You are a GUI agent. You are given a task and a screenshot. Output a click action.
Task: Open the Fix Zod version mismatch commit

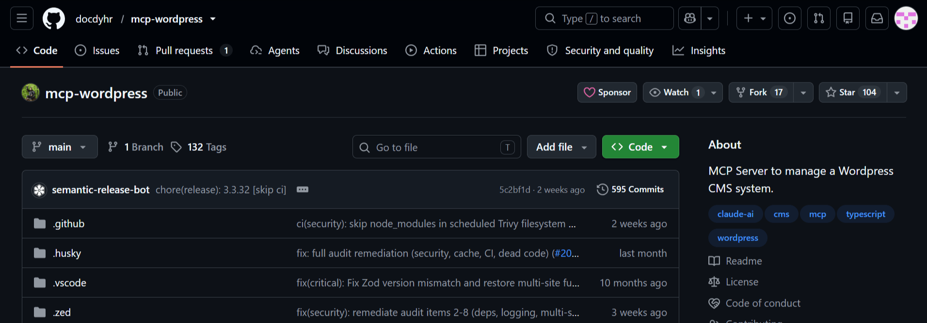click(438, 283)
